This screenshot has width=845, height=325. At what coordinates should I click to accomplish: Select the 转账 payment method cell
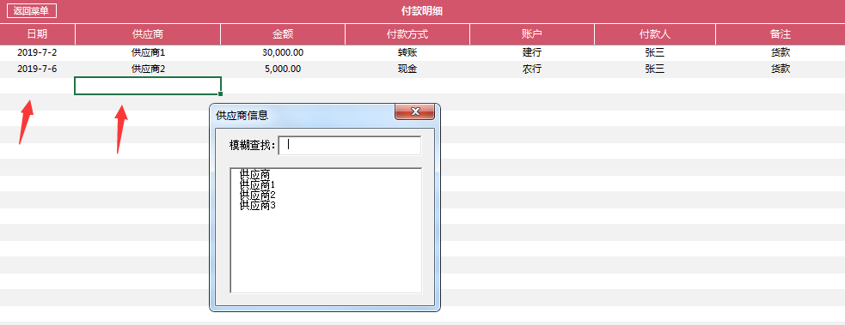pyautogui.click(x=407, y=52)
